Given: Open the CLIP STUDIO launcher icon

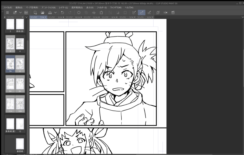Looking at the screenshot, I should click(x=15, y=12).
